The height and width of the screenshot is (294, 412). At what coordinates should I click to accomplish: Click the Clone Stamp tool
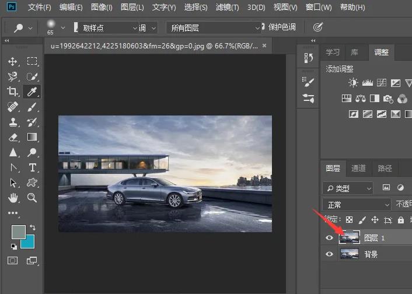click(x=13, y=122)
